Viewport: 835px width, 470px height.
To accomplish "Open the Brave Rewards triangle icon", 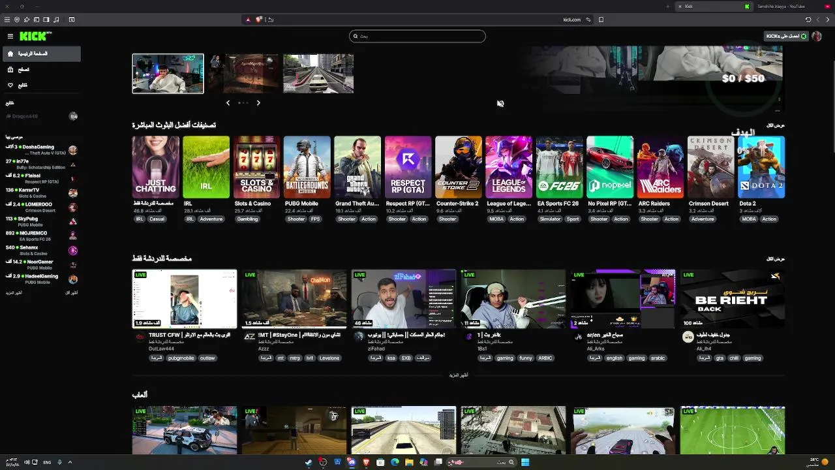I will tap(248, 20).
